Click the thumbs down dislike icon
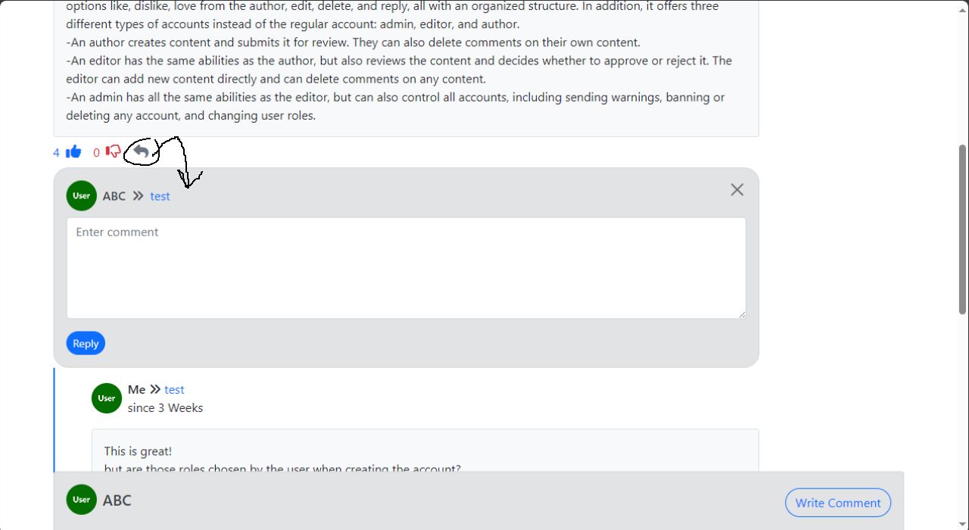 [113, 151]
